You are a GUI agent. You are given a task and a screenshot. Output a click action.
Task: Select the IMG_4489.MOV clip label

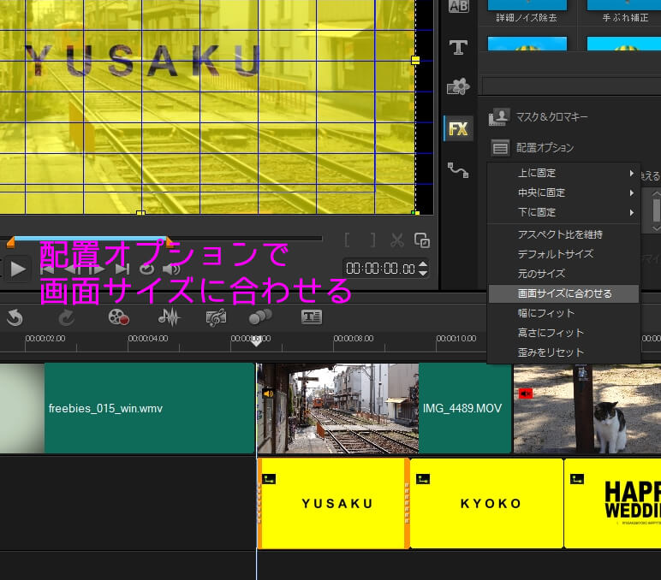(462, 408)
